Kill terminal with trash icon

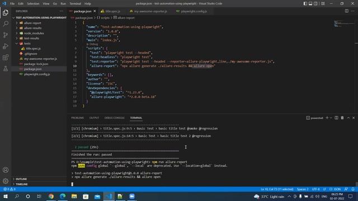click(342, 118)
